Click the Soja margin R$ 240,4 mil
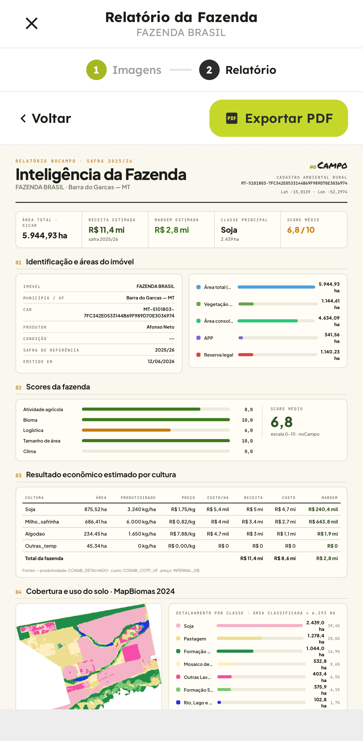 tap(323, 510)
